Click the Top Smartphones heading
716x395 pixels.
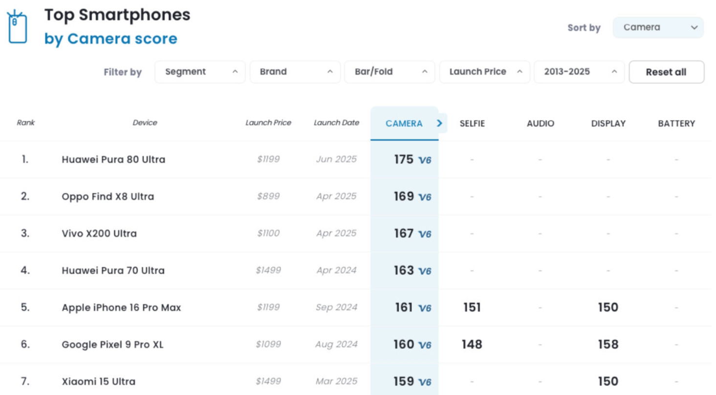(117, 15)
